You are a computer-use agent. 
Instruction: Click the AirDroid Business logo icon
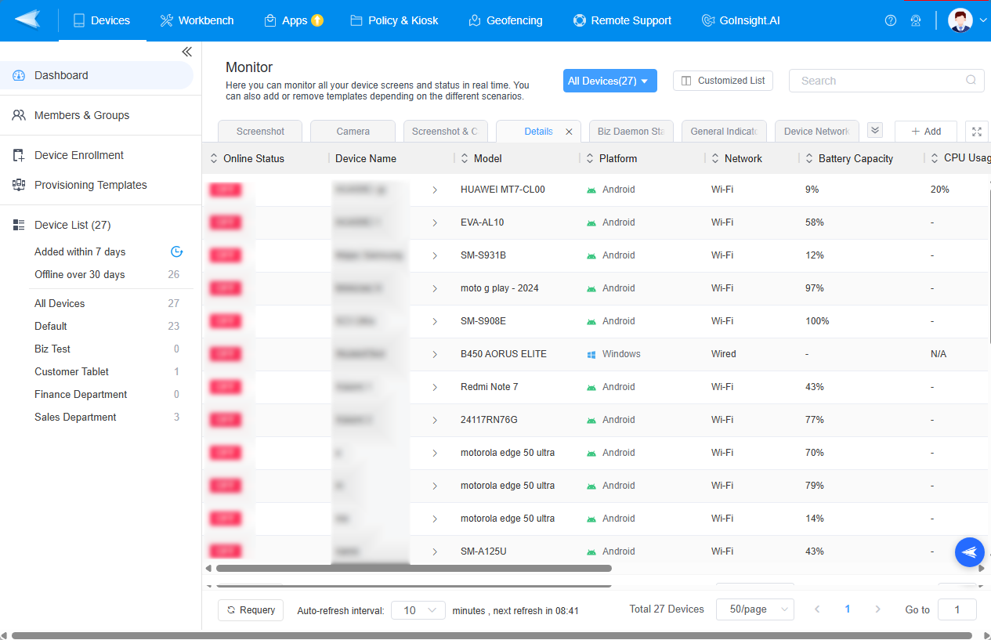[27, 20]
